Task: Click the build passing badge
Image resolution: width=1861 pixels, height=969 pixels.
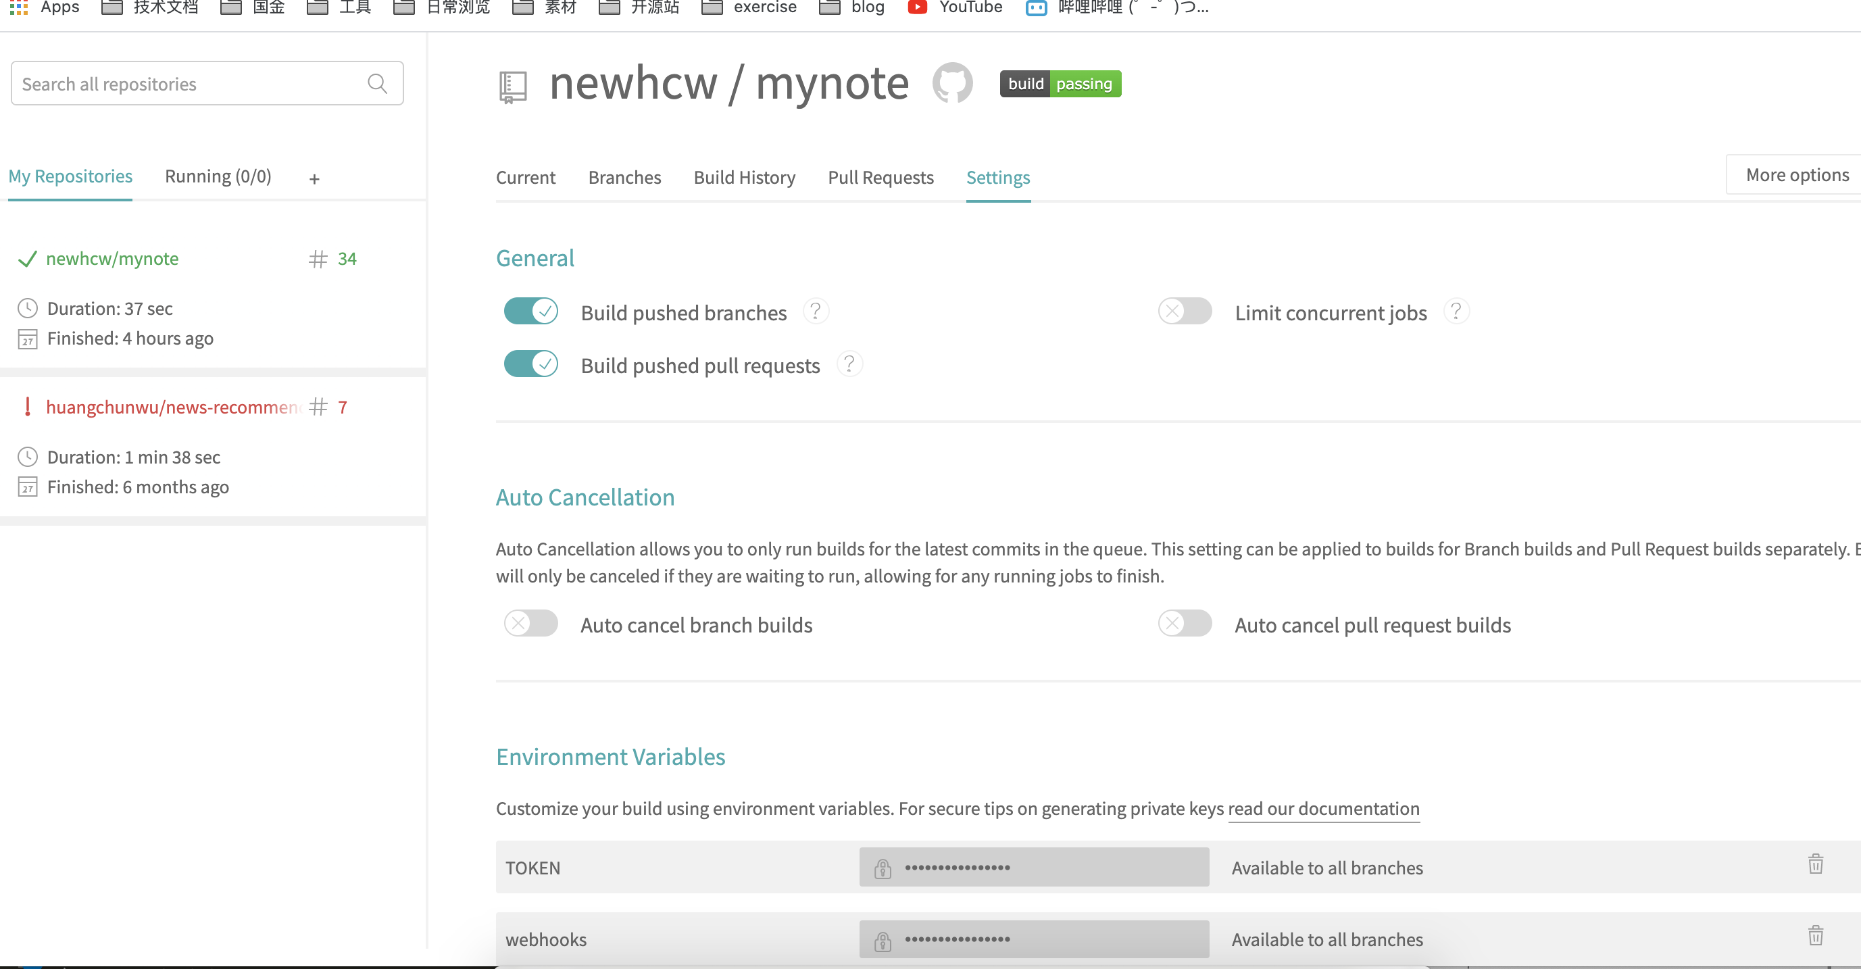Action: coord(1060,84)
